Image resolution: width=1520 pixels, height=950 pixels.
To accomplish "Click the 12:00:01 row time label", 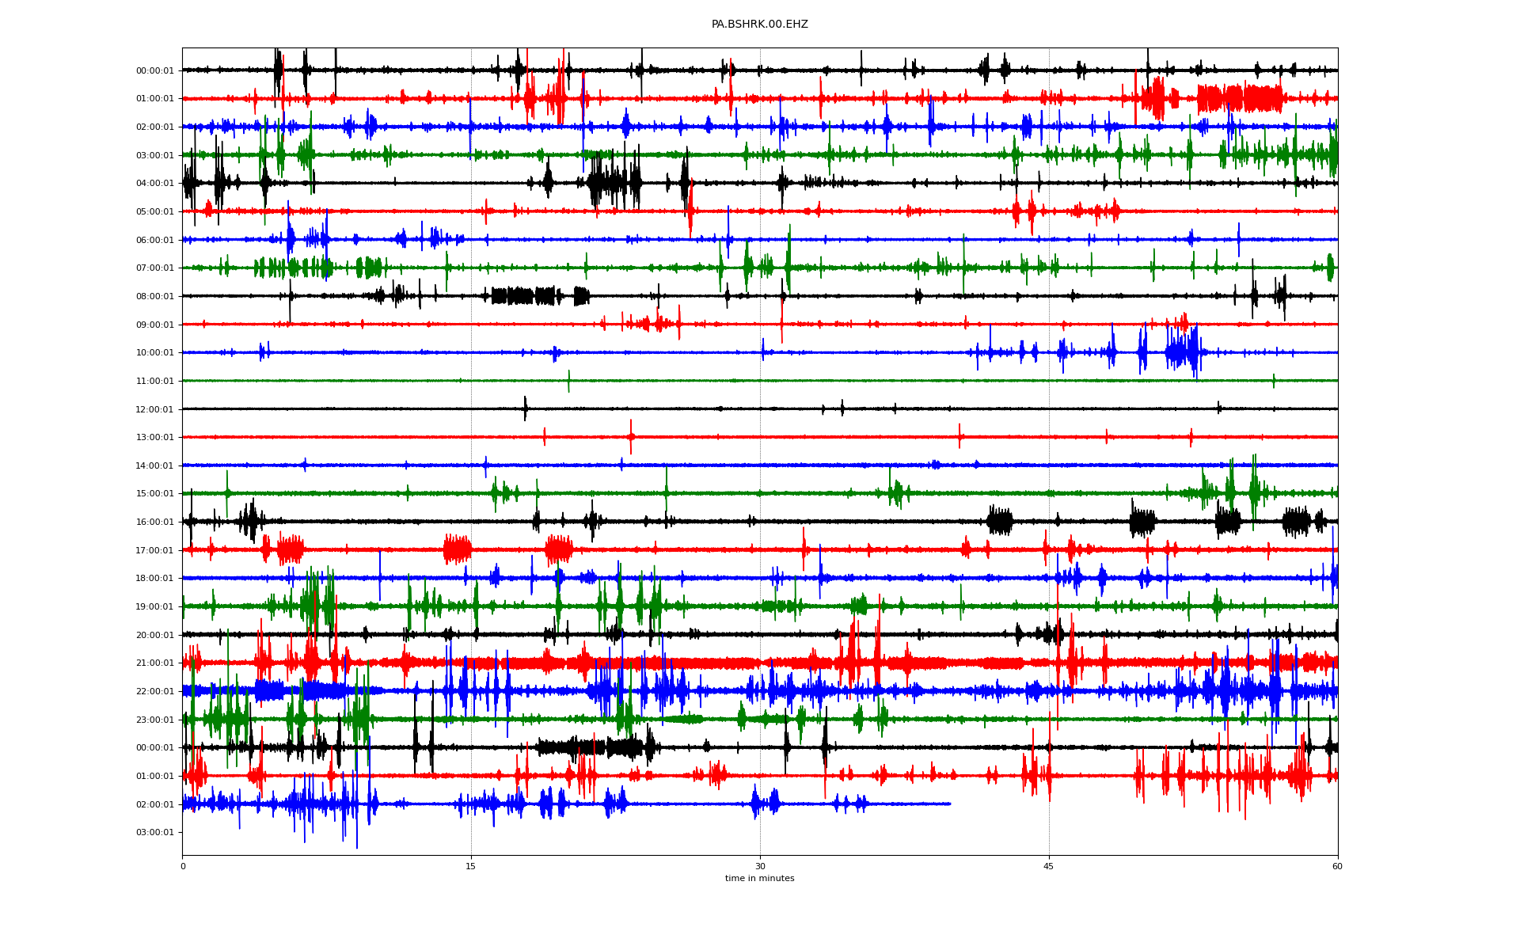I will (x=154, y=410).
